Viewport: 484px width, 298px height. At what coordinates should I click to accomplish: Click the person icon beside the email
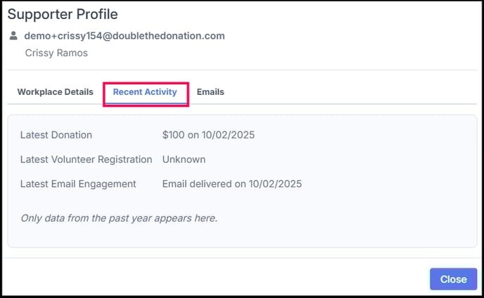pyautogui.click(x=13, y=35)
